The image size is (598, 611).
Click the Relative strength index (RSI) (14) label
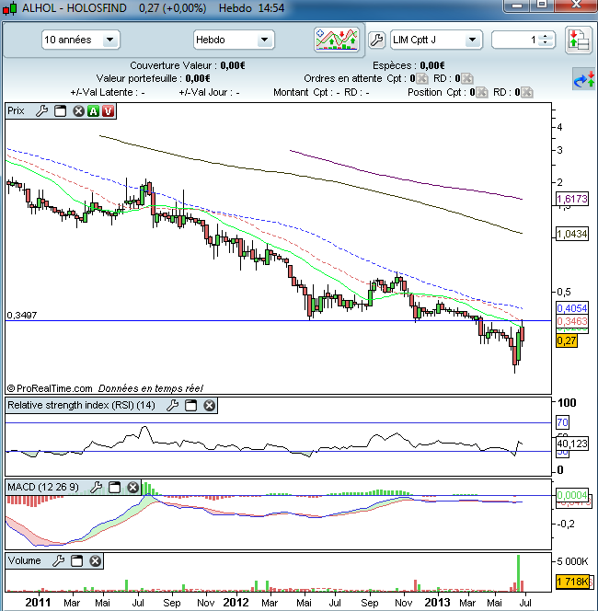click(x=81, y=405)
